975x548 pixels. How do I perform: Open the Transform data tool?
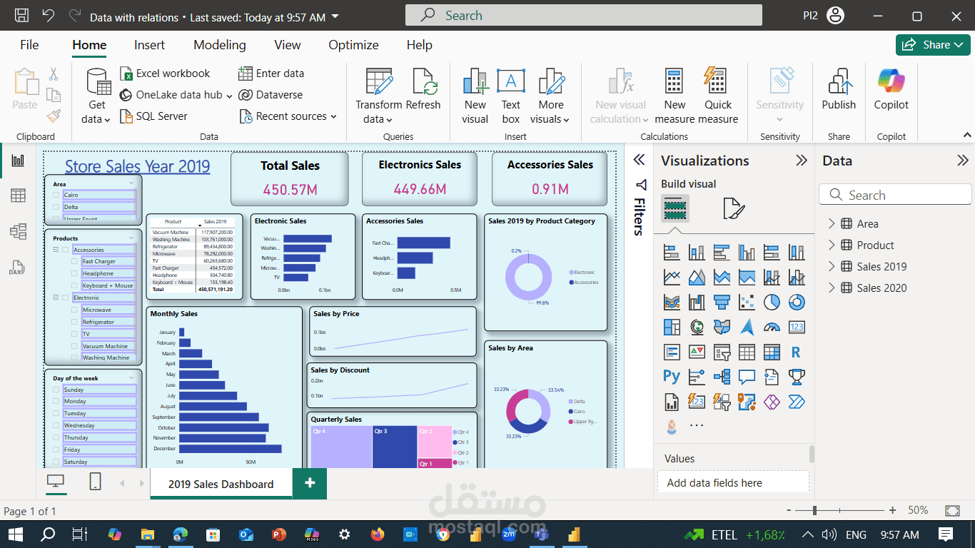(379, 96)
